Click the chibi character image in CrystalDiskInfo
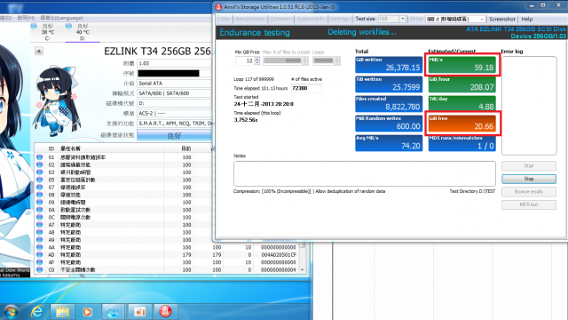Viewport: 568px width, 320px height. pos(57,100)
